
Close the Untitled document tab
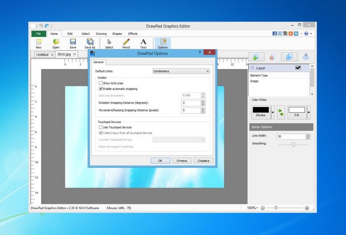click(x=52, y=55)
